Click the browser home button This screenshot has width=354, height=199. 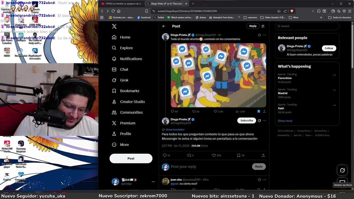click(x=119, y=11)
